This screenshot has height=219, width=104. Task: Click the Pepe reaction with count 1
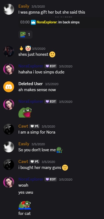[25, 35]
